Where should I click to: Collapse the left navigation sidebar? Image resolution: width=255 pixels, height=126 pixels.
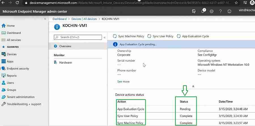pyautogui.click(x=45, y=19)
